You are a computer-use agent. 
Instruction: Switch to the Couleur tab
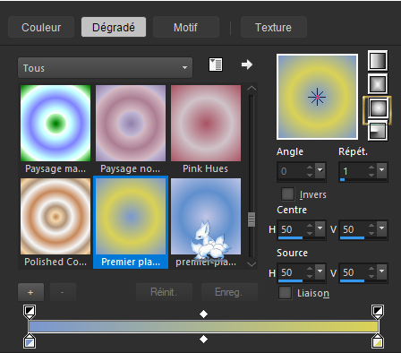41,27
